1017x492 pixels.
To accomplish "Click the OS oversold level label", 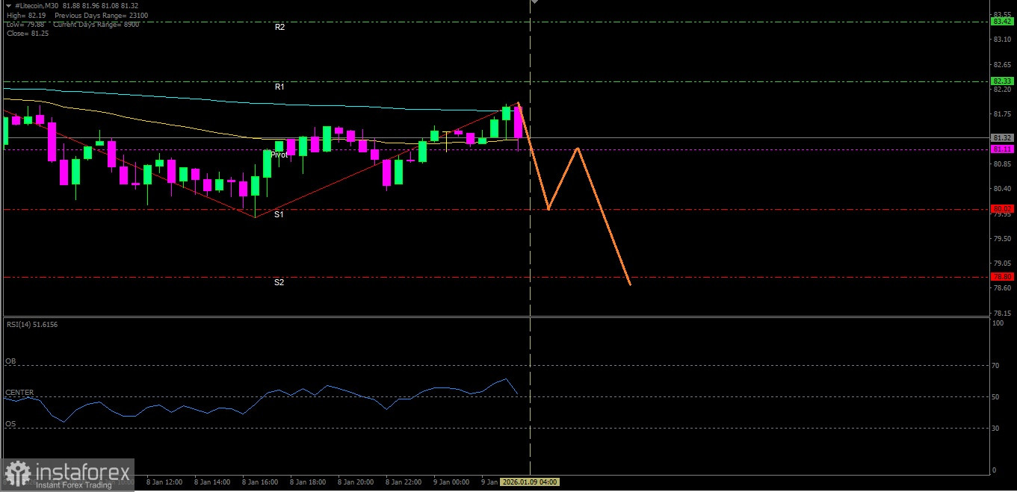I will [10, 424].
